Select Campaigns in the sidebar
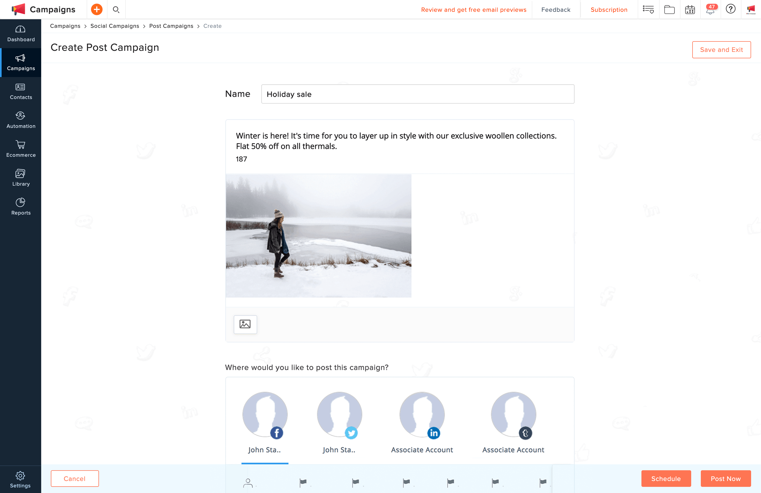Image resolution: width=761 pixels, height=493 pixels. [x=21, y=63]
